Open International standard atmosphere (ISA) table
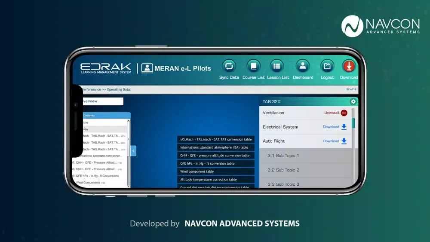430x242 pixels. tap(216, 147)
